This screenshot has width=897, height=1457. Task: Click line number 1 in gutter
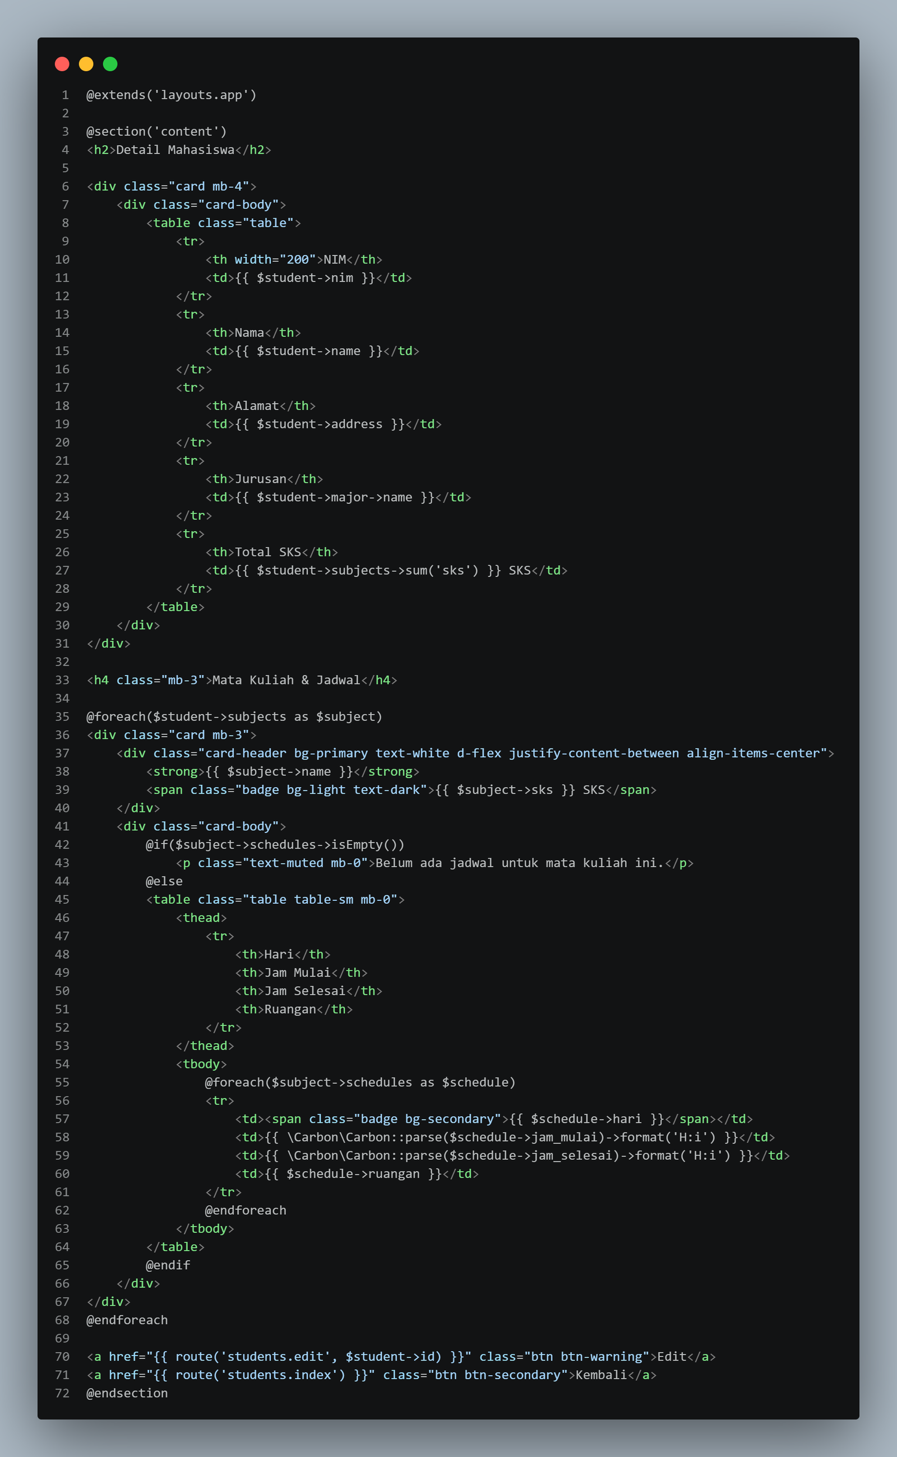click(x=65, y=95)
